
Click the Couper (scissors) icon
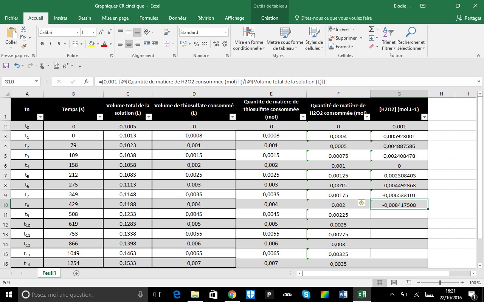click(x=23, y=29)
